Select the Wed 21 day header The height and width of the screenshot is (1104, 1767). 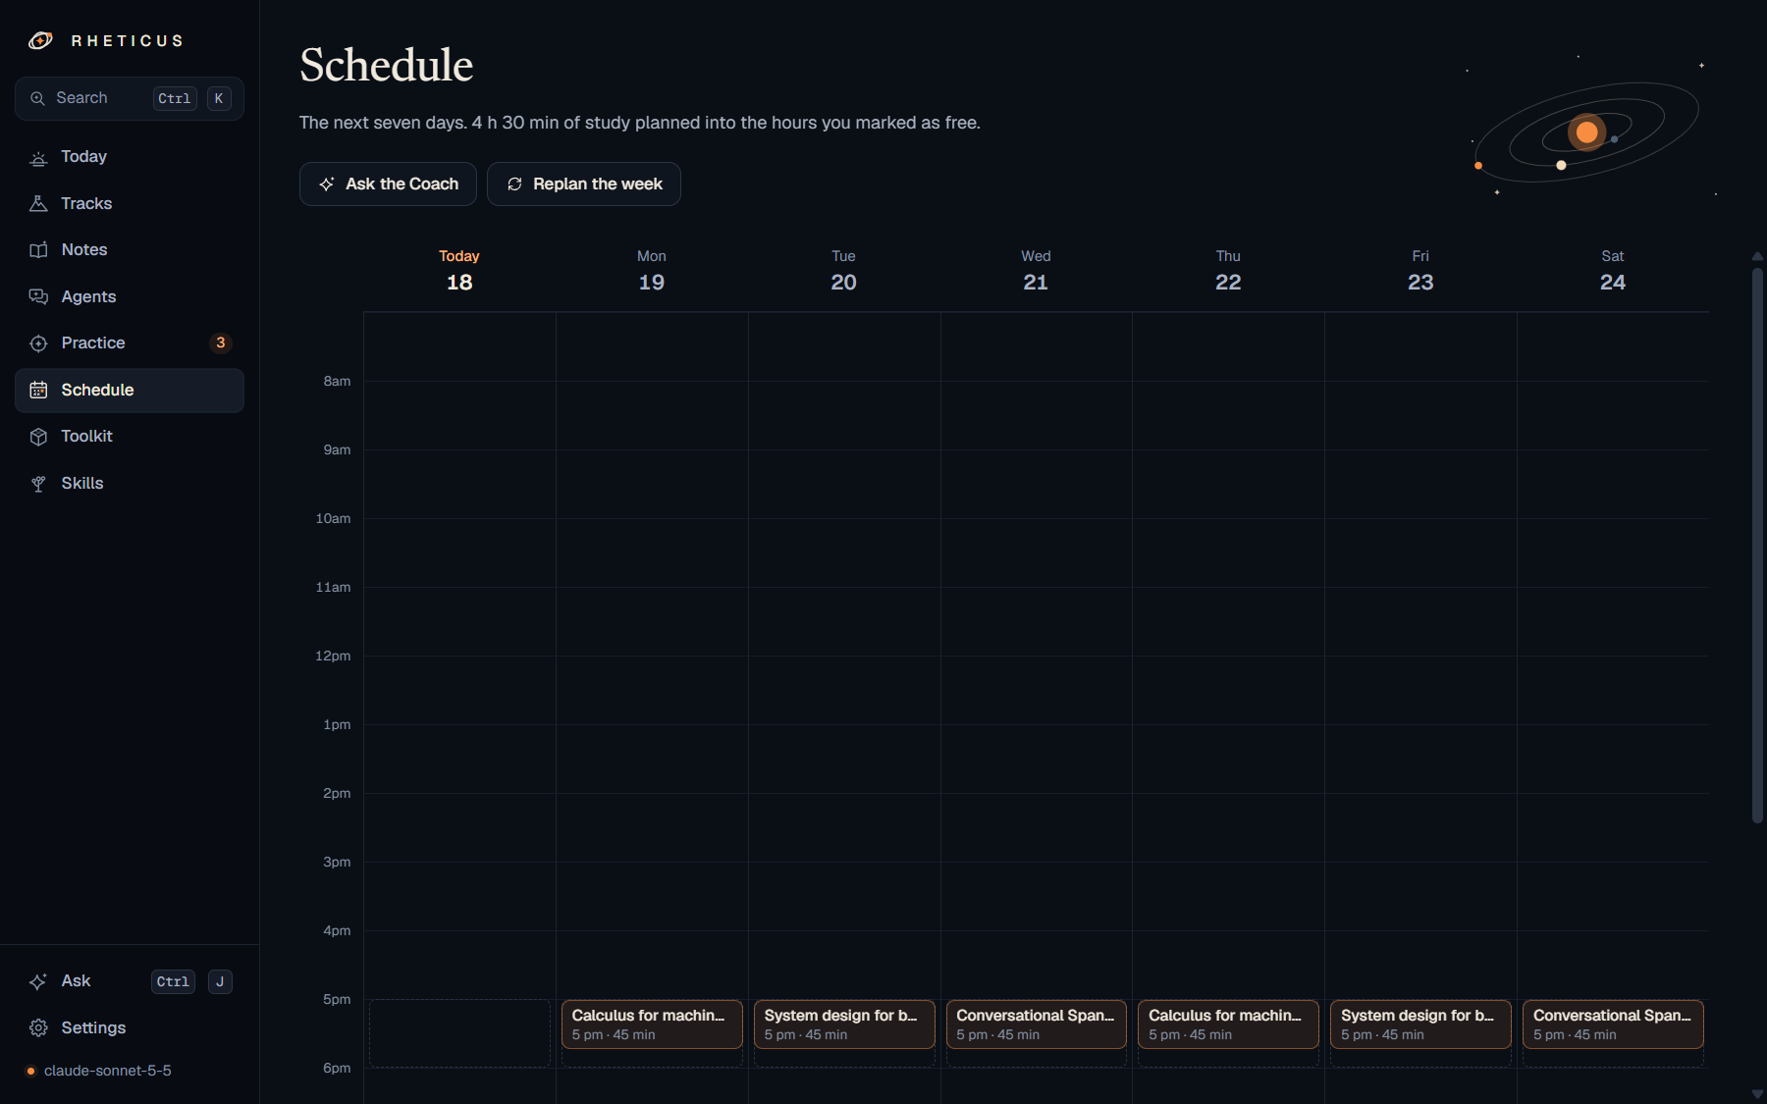pyautogui.click(x=1036, y=271)
